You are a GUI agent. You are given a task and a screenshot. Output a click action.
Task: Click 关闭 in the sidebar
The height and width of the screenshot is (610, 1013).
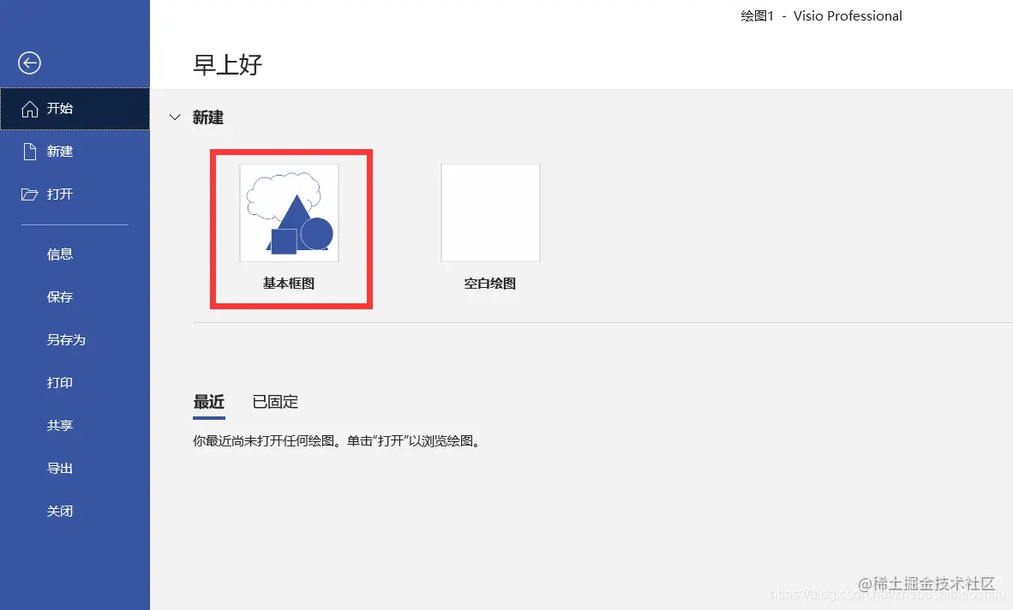60,511
